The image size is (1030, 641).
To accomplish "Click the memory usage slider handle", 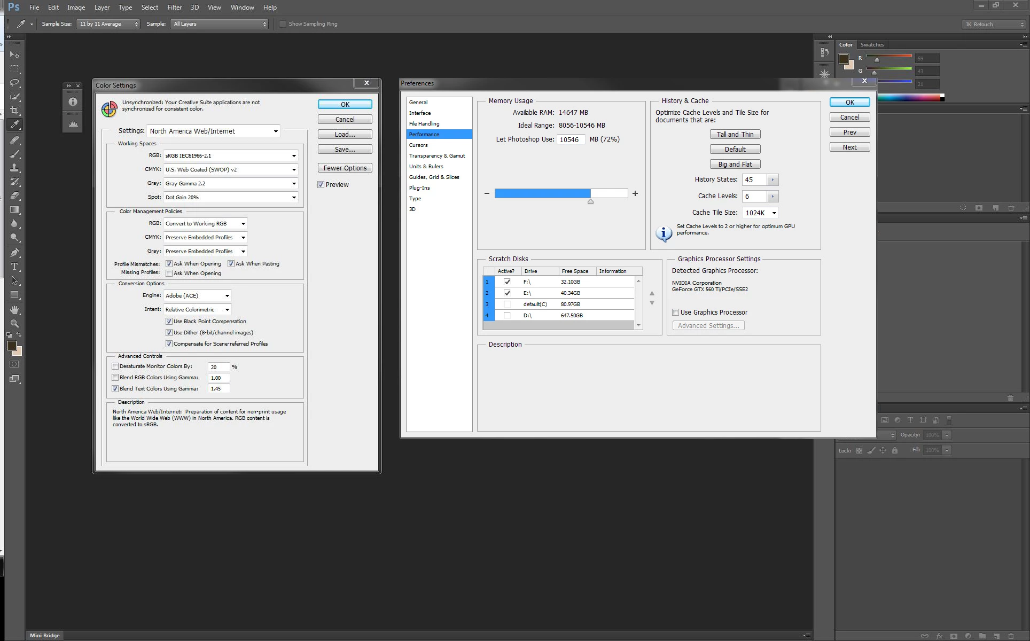I will tap(590, 201).
